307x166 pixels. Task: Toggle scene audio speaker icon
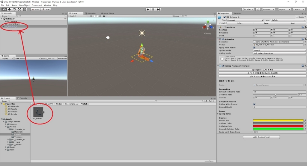click(100, 16)
